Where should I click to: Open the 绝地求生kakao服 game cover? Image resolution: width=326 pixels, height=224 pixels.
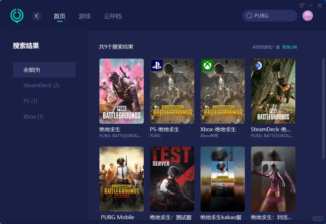click(x=222, y=179)
